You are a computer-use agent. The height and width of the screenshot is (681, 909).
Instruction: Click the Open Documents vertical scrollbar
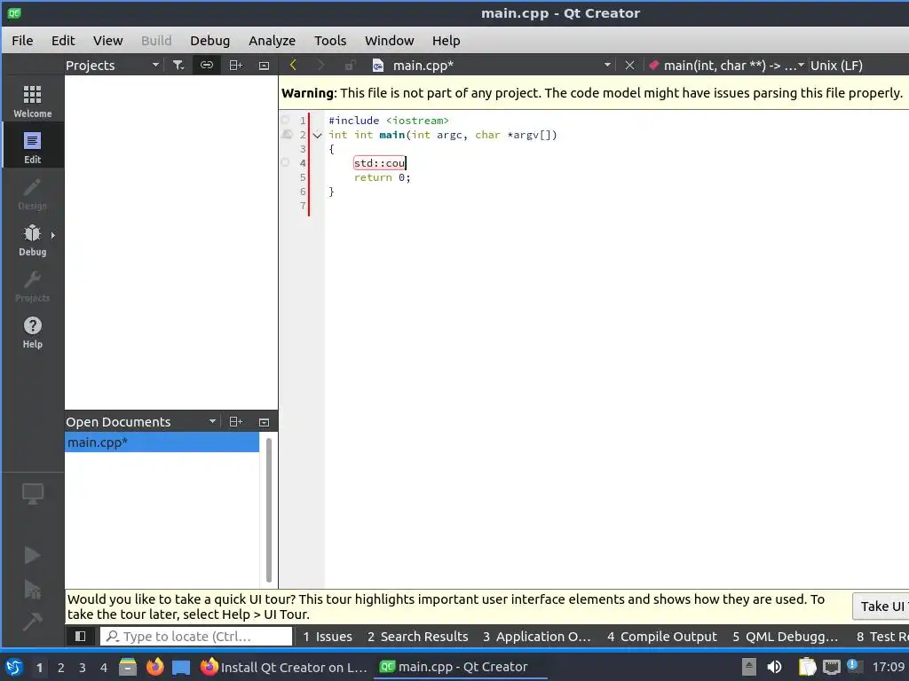pos(268,510)
